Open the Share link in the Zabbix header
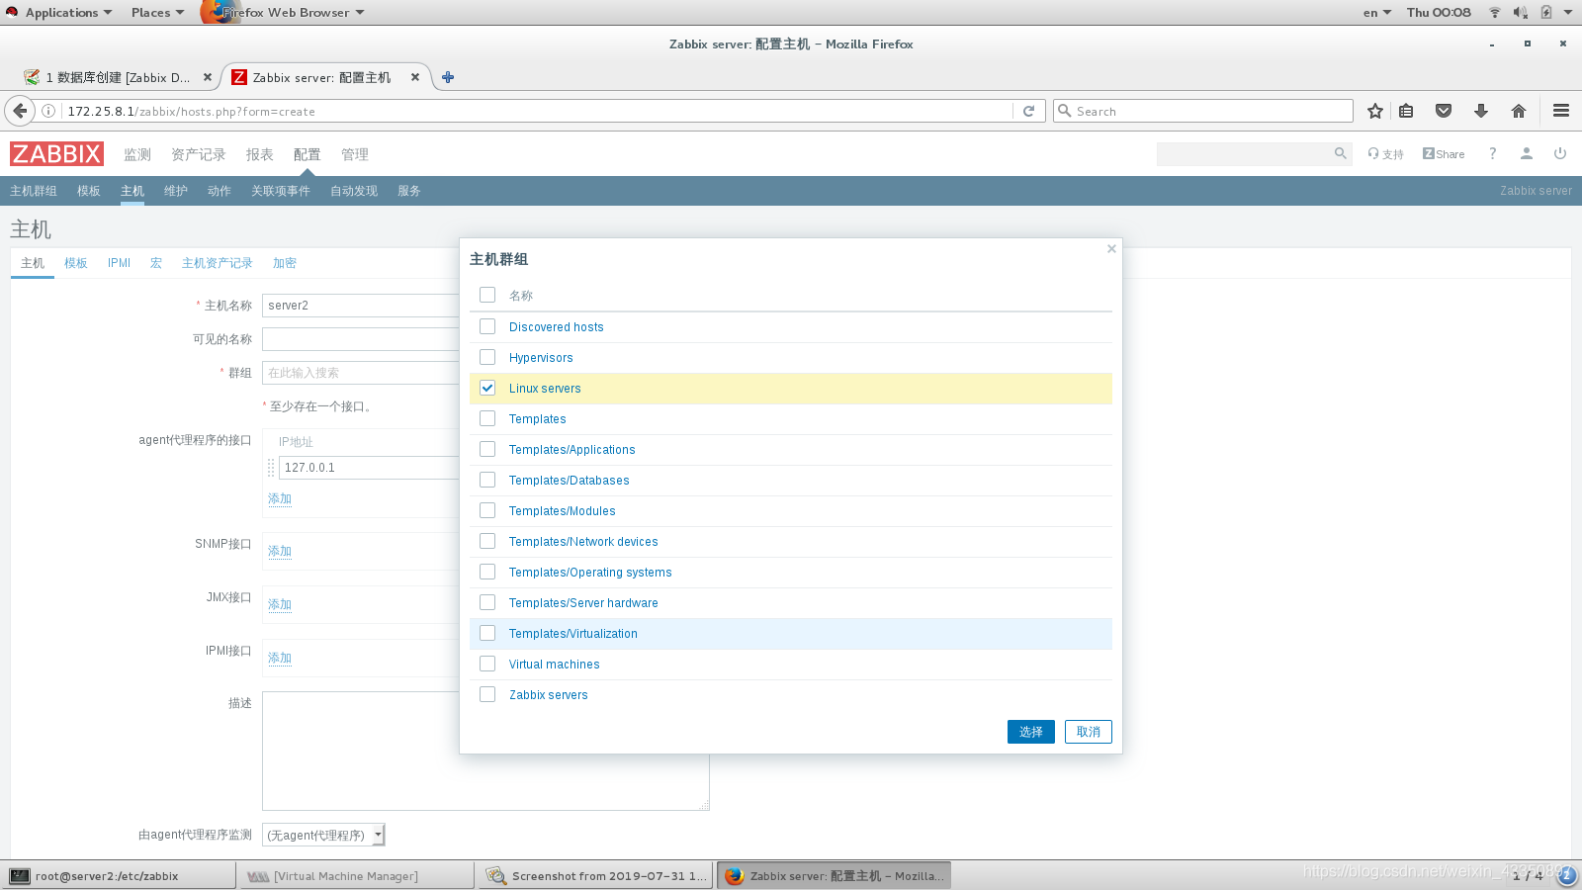Image resolution: width=1582 pixels, height=890 pixels. coord(1444,153)
